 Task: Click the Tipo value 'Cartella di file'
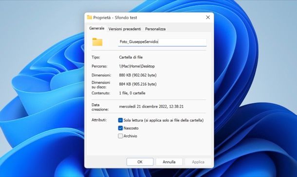click(130, 57)
